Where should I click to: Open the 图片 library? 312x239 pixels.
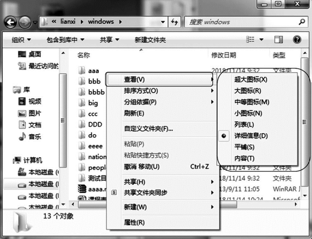pyautogui.click(x=30, y=113)
